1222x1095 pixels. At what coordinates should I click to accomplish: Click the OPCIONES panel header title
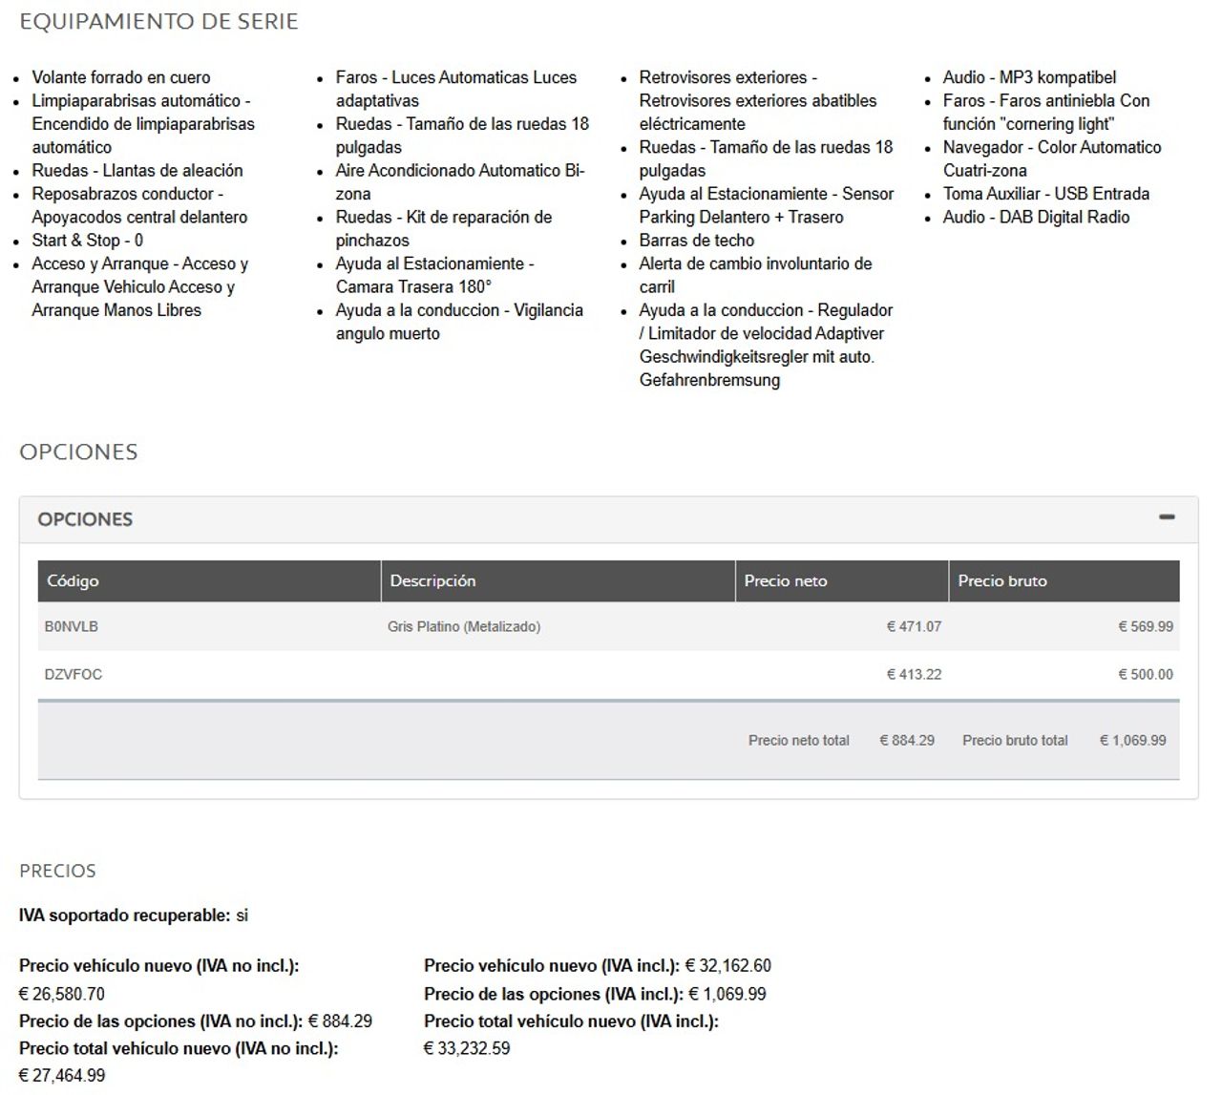coord(85,519)
